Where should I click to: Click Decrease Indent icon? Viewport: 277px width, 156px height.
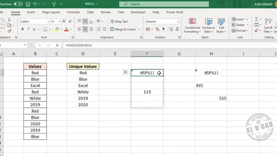[x=99, y=29]
